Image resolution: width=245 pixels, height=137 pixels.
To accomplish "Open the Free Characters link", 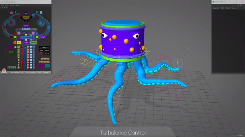I will (x=30, y=72).
